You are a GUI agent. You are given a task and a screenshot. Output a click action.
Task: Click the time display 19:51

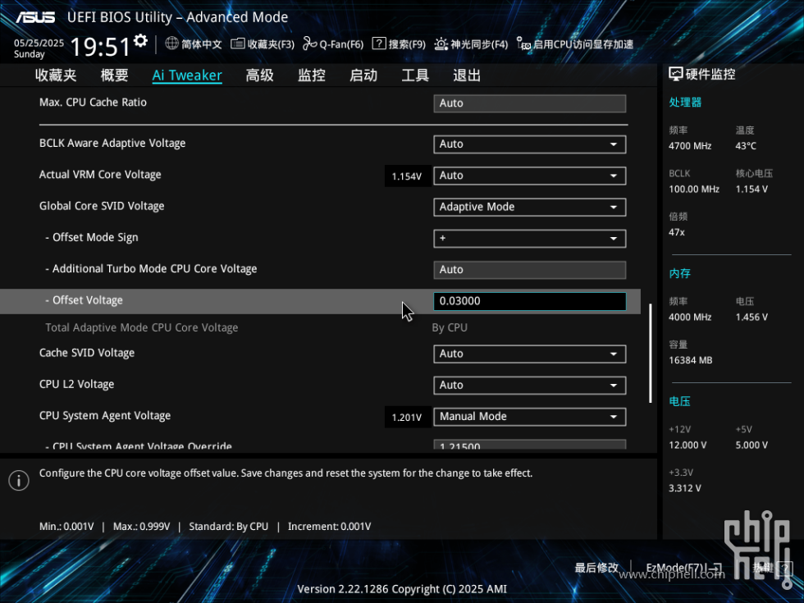(x=100, y=48)
